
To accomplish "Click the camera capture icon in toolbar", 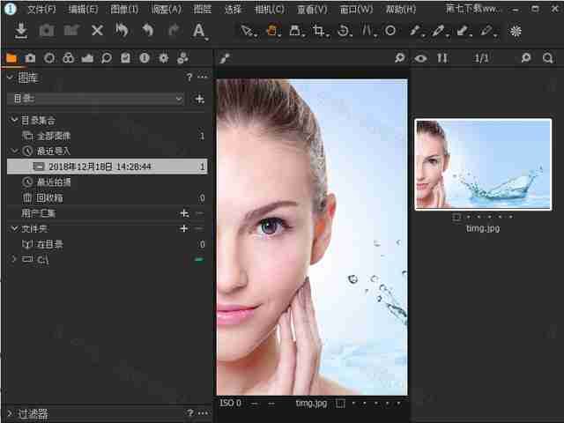I will pos(46,31).
